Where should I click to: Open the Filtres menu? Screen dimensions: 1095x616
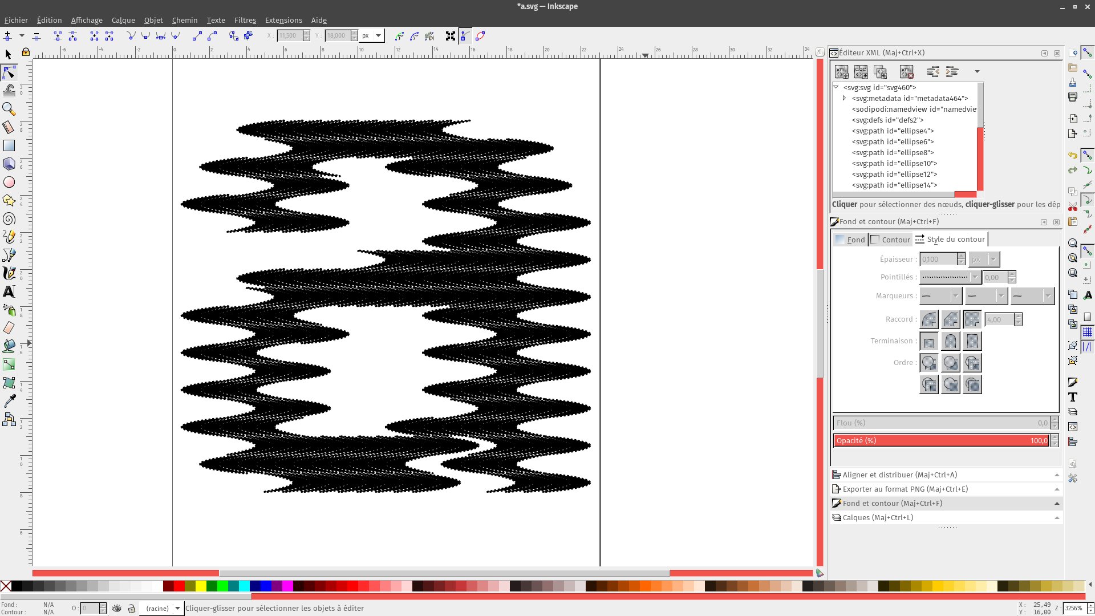245,20
